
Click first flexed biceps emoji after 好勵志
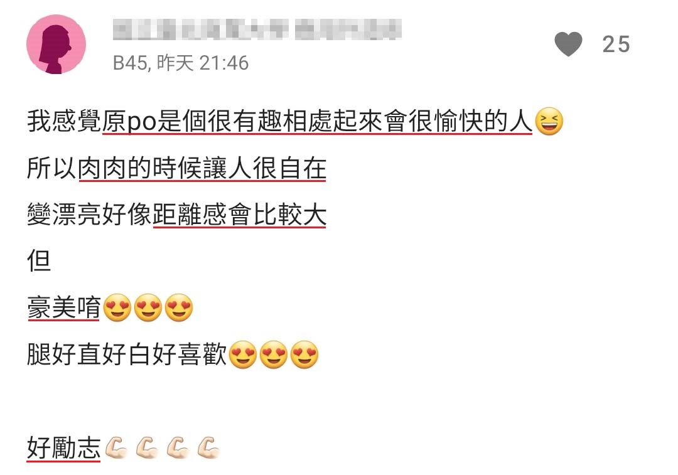click(116, 448)
